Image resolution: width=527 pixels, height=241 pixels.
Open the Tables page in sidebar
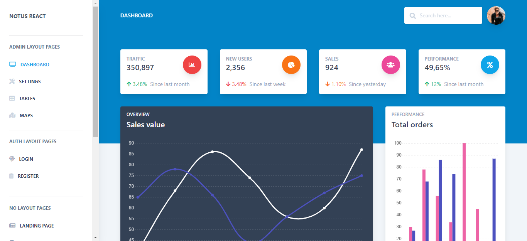[x=27, y=98]
